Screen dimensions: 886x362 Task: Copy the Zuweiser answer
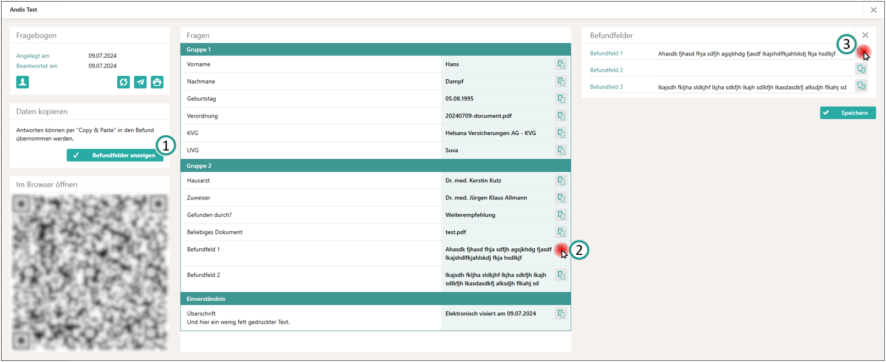(x=561, y=198)
